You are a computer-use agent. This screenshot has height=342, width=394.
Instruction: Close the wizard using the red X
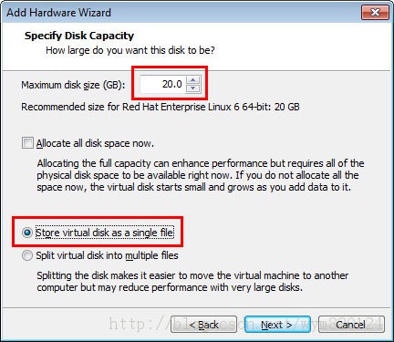click(x=375, y=13)
